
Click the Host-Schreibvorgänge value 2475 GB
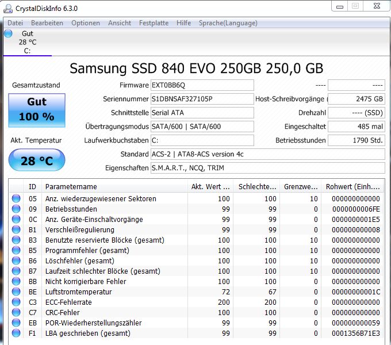(x=356, y=99)
